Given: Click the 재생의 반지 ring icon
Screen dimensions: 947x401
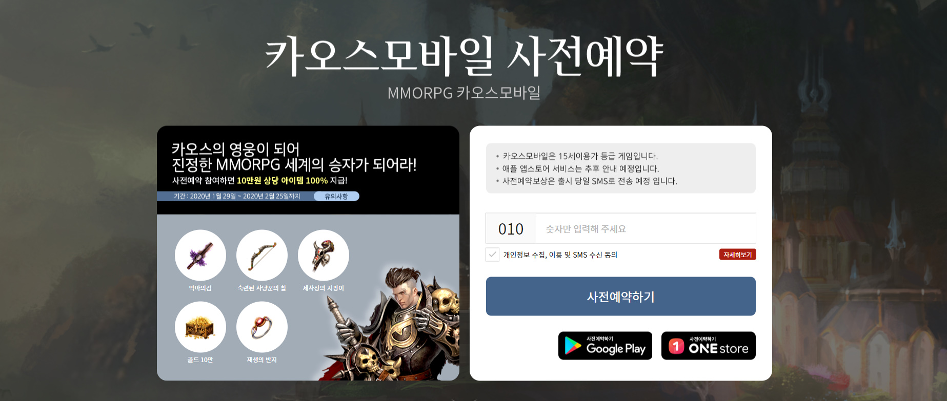Looking at the screenshot, I should coord(262,327).
